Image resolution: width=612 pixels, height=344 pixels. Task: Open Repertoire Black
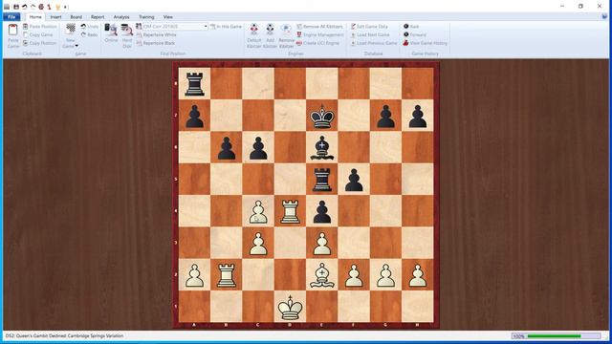155,43
